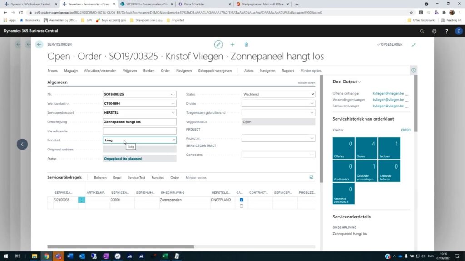Click inside the Uw referentie input field
Screen dimensions: 465x261
pyautogui.click(x=139, y=131)
